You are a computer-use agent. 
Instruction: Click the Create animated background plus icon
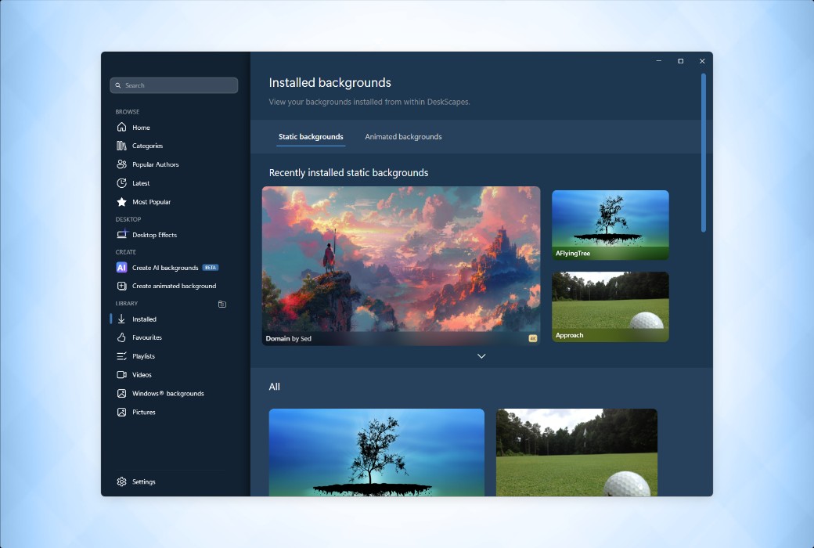coord(121,286)
